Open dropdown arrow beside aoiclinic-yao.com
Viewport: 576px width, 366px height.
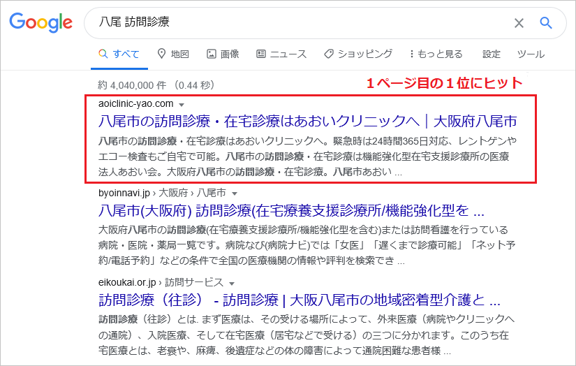(181, 105)
